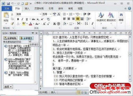Open the highlight color dropdown arrow

(27, 24)
